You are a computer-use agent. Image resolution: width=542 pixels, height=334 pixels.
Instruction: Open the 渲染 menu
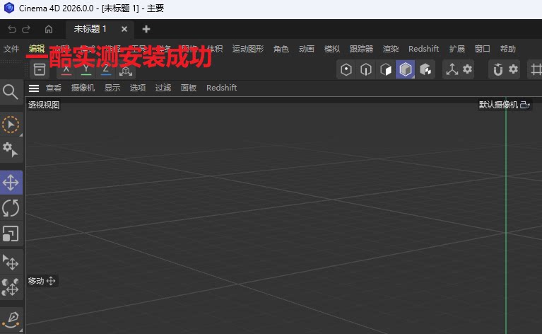pyautogui.click(x=391, y=49)
